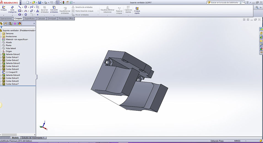Expand the Anotaciones tree node
Screen dimensions: 263x143
(x=1, y=36)
